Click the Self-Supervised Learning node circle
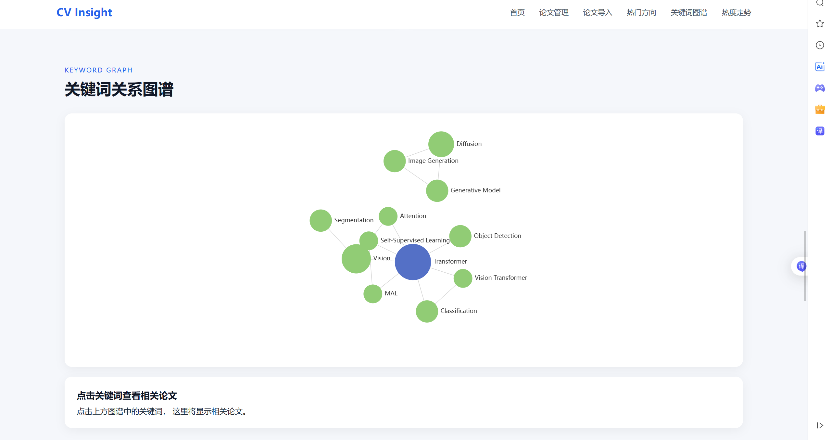The width and height of the screenshot is (831, 440). pos(369,241)
